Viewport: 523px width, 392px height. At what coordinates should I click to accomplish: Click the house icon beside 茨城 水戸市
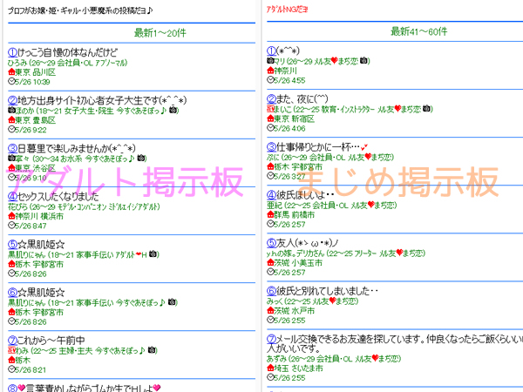point(270,312)
